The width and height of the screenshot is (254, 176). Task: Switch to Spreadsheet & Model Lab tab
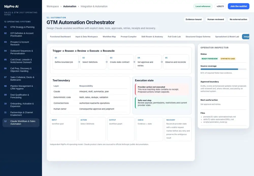click(227, 37)
